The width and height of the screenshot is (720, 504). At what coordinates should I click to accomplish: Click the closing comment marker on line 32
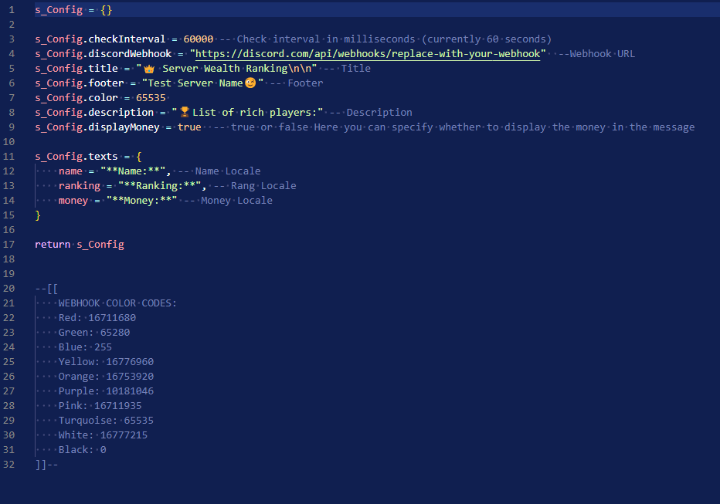[x=46, y=465]
